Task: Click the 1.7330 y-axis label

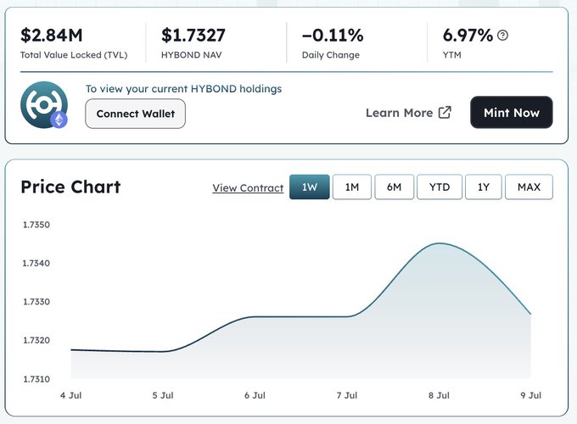Action: (x=36, y=302)
